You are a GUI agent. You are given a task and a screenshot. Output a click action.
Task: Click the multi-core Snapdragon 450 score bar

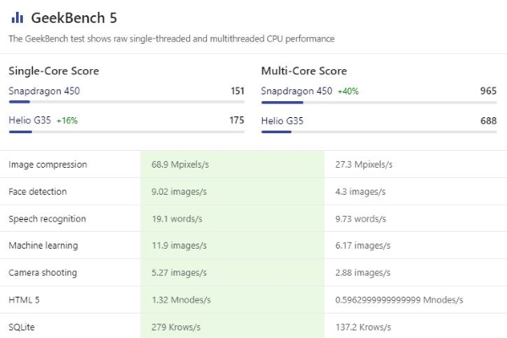tap(379, 102)
